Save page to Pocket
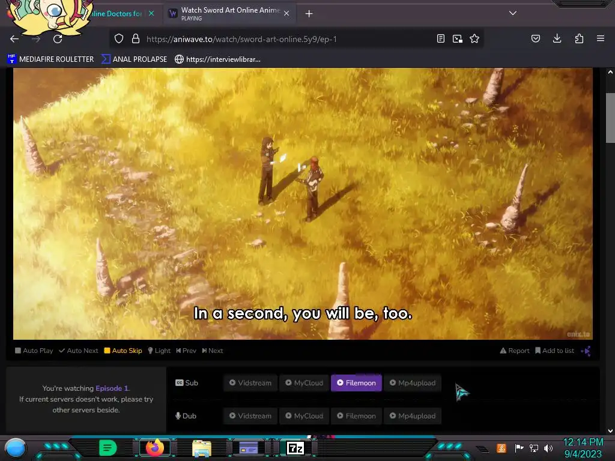The image size is (615, 461). [x=535, y=39]
